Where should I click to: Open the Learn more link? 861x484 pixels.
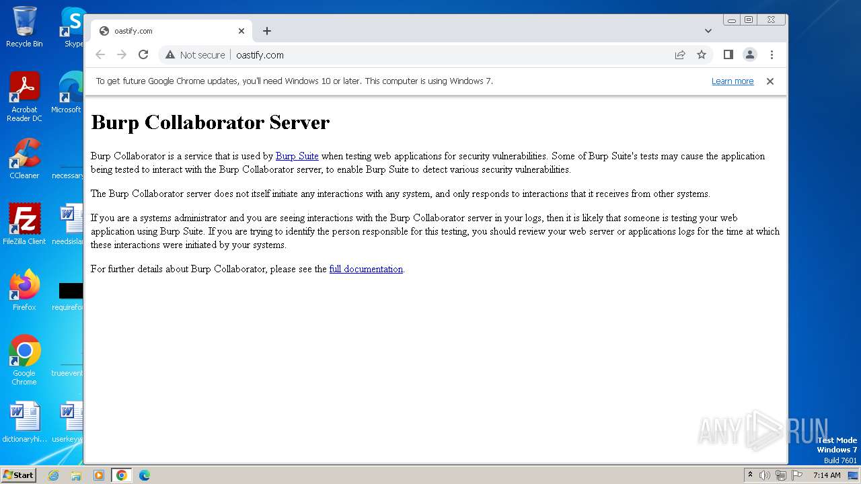point(733,81)
